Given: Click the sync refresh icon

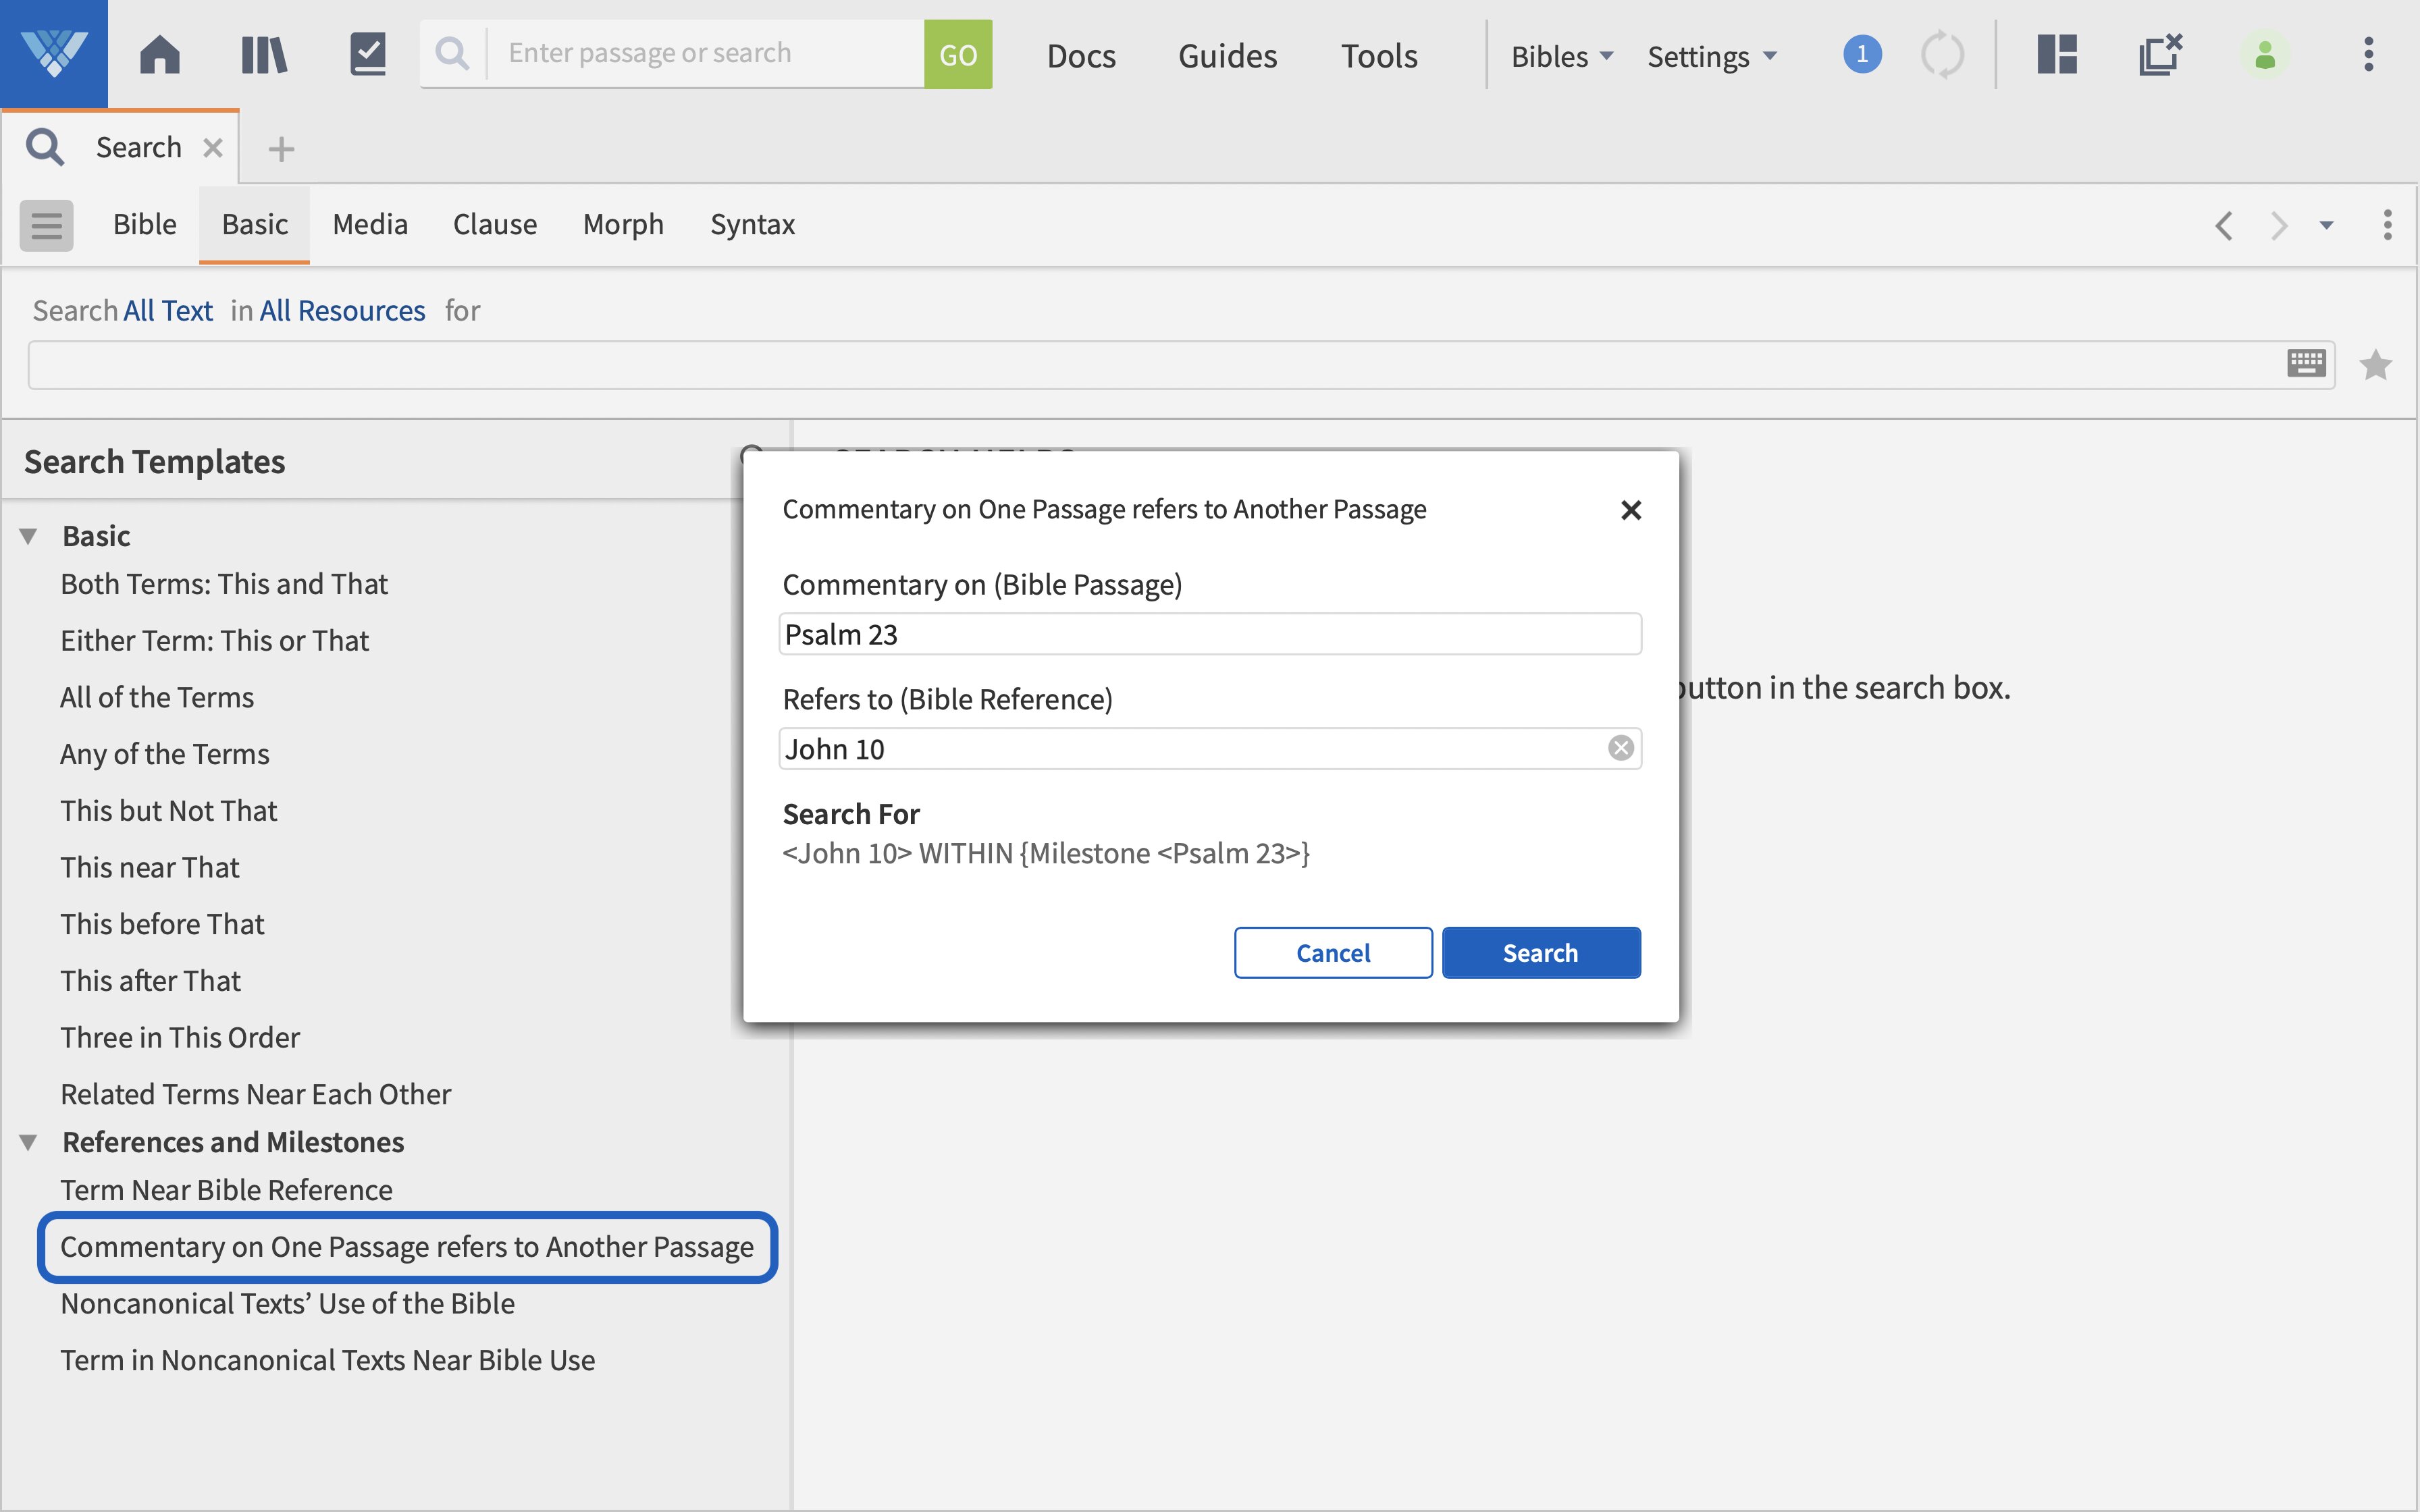Looking at the screenshot, I should 1942,54.
